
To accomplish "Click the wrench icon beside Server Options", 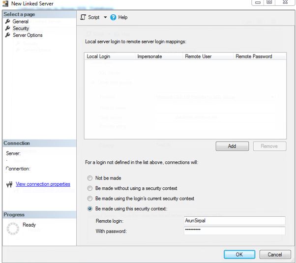I will pos(8,35).
